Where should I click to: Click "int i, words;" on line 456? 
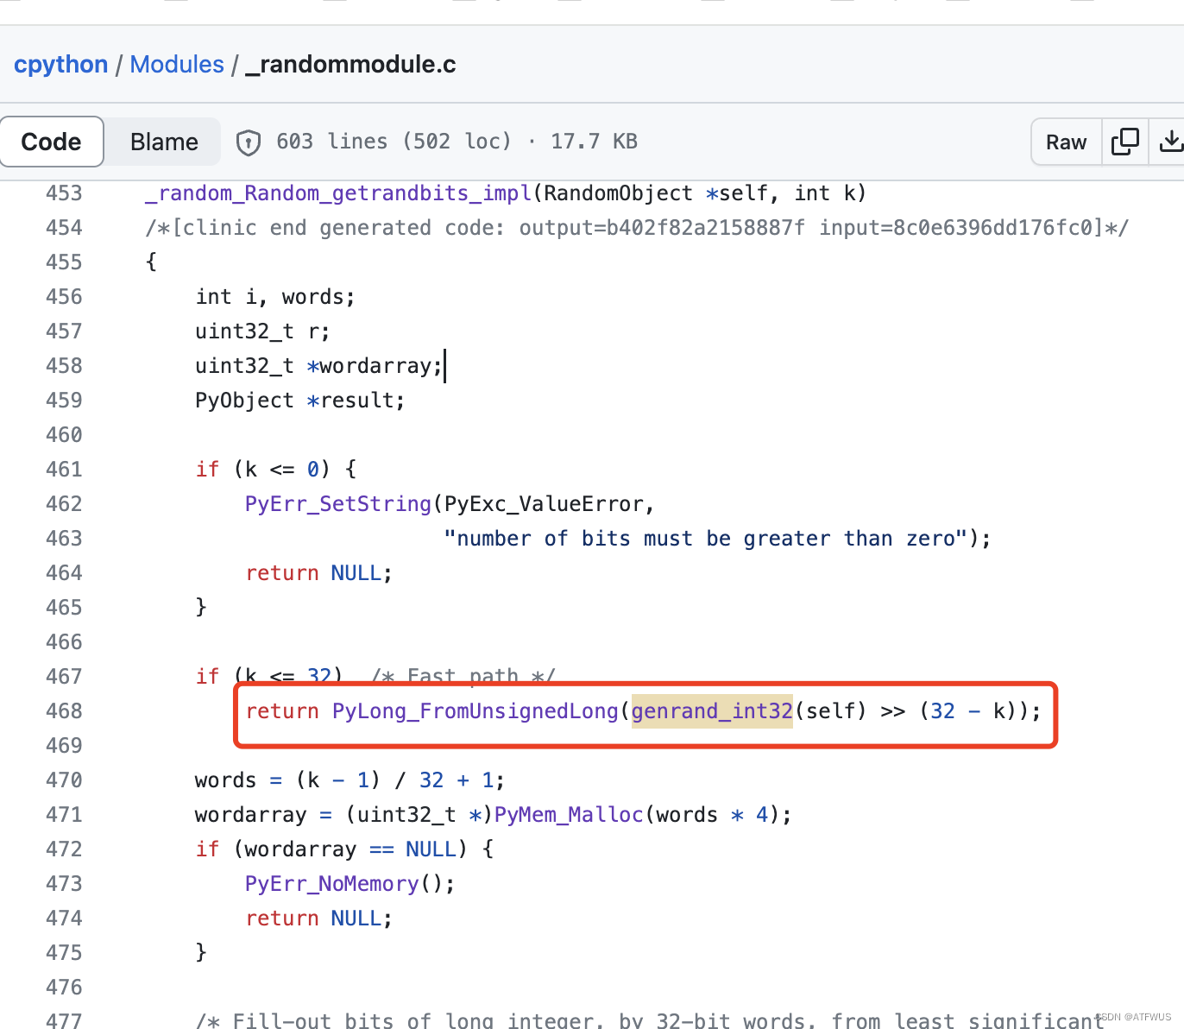(275, 297)
